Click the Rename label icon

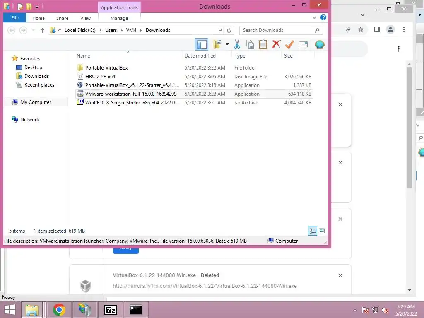303,44
